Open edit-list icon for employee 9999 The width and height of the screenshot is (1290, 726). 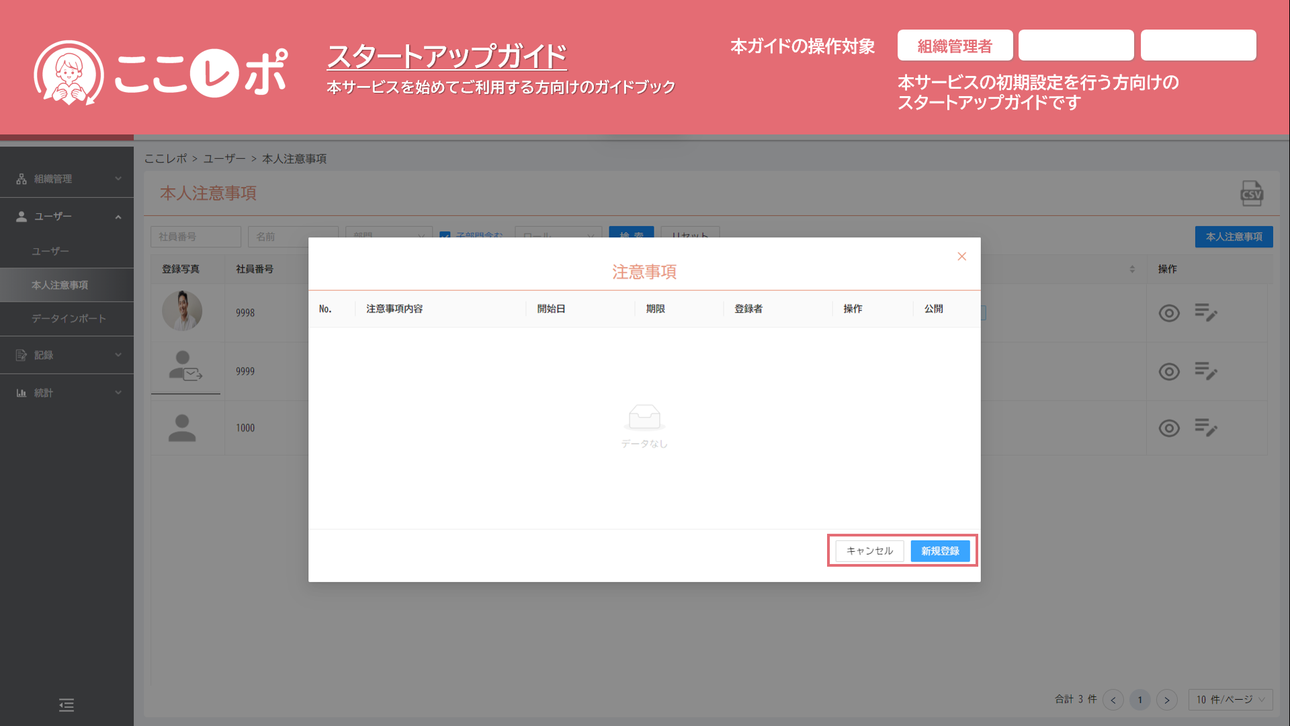tap(1205, 371)
